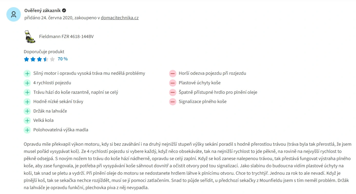This screenshot has width=356, height=194.
Task: Click minus icon beside "Plastové úchyty koše"
Action: (x=173, y=83)
